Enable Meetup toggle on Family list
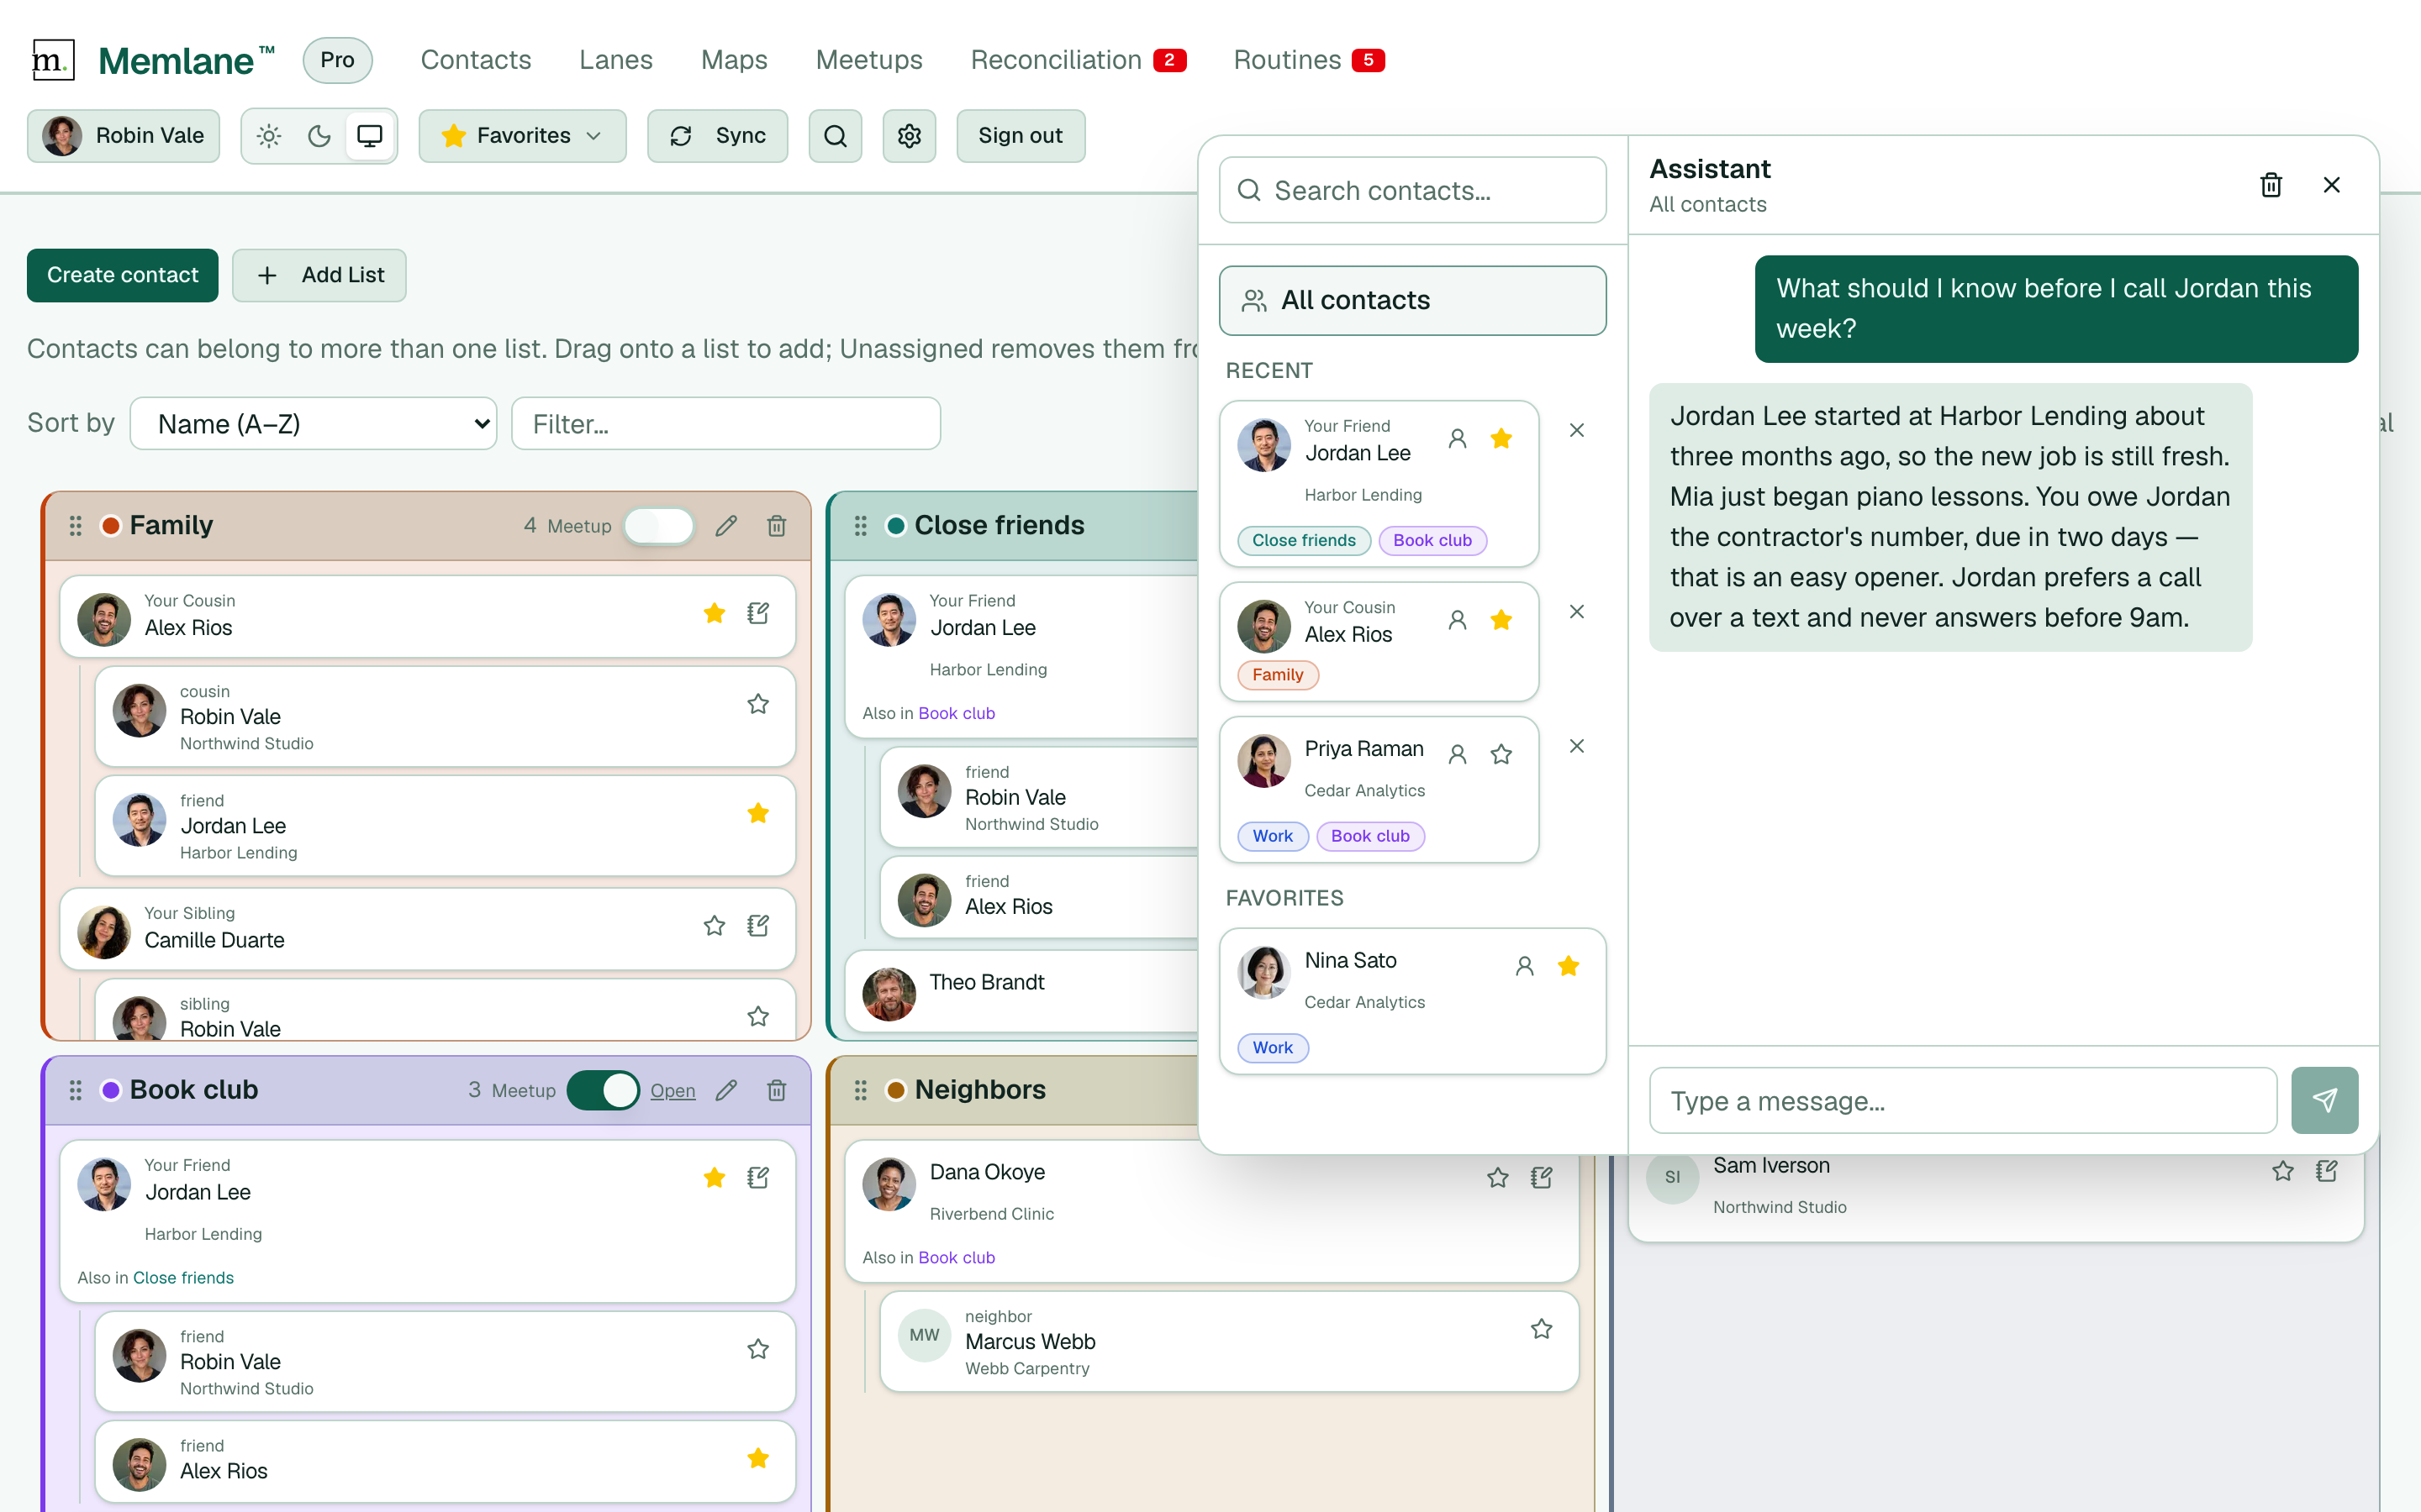Image resolution: width=2421 pixels, height=1512 pixels. (x=659, y=526)
